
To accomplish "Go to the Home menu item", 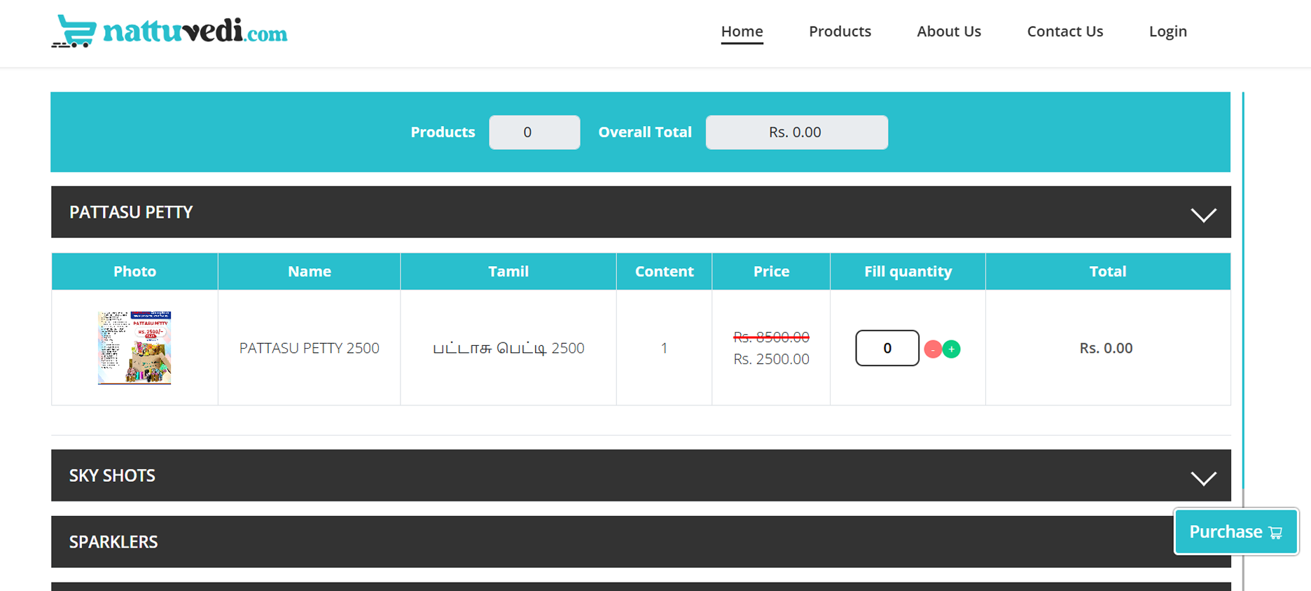I will click(x=742, y=32).
